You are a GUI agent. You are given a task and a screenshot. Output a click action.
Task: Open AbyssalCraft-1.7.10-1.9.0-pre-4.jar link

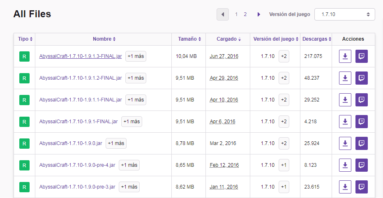click(77, 165)
